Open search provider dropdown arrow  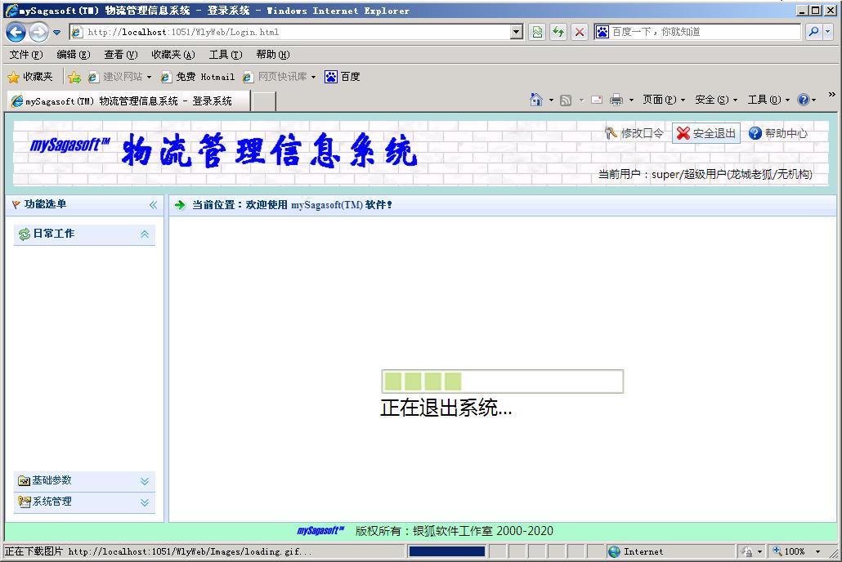827,32
